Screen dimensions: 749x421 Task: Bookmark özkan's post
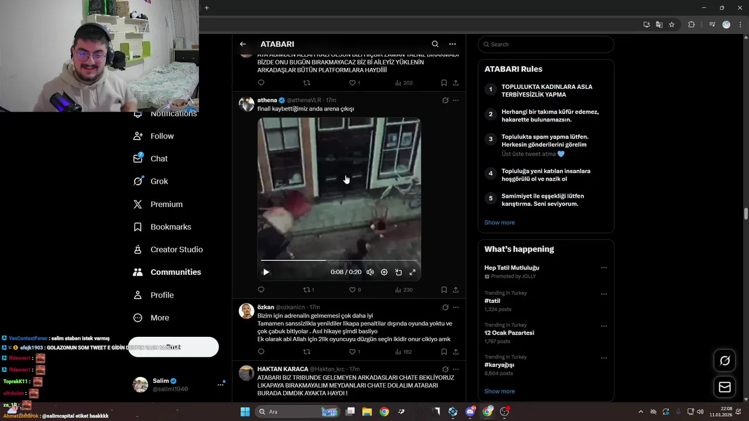444,351
